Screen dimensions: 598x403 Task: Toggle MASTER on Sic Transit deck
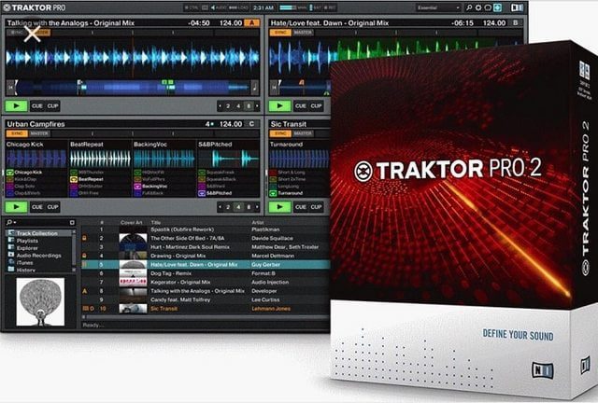[303, 133]
